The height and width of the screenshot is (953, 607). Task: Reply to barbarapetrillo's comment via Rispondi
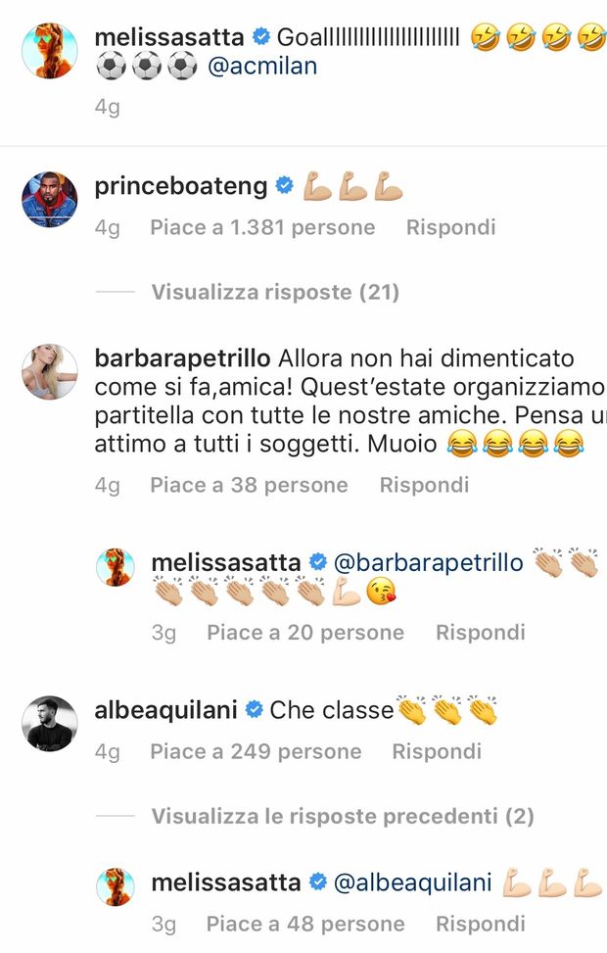tap(424, 485)
